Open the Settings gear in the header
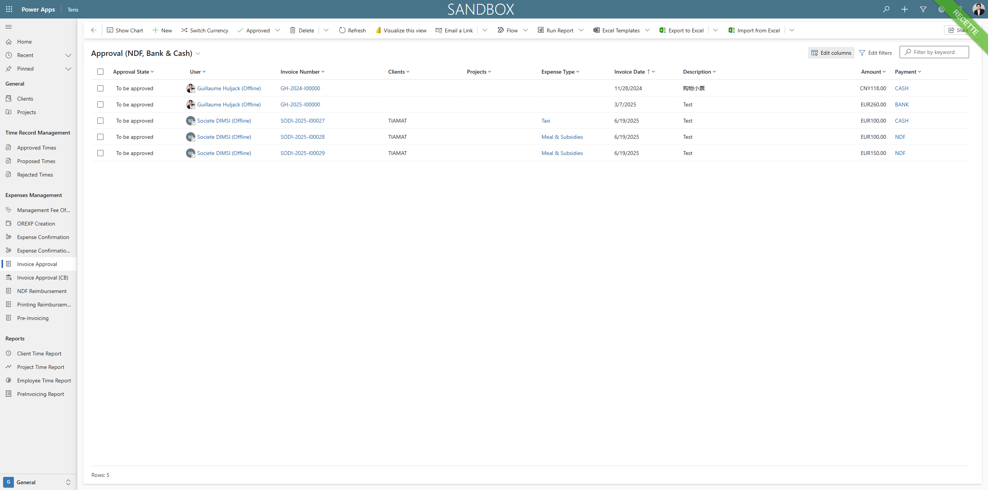 tap(942, 9)
